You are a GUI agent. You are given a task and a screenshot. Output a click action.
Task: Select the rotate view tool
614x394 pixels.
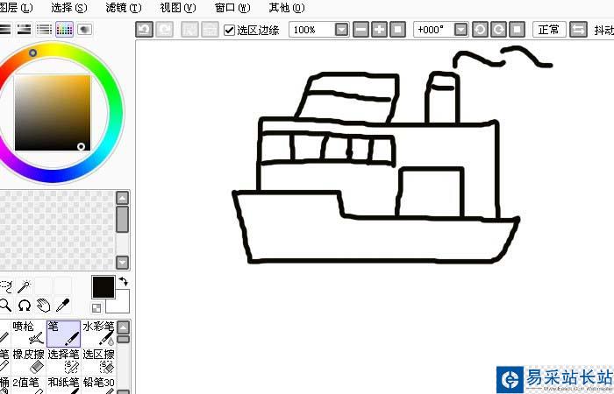pos(25,306)
